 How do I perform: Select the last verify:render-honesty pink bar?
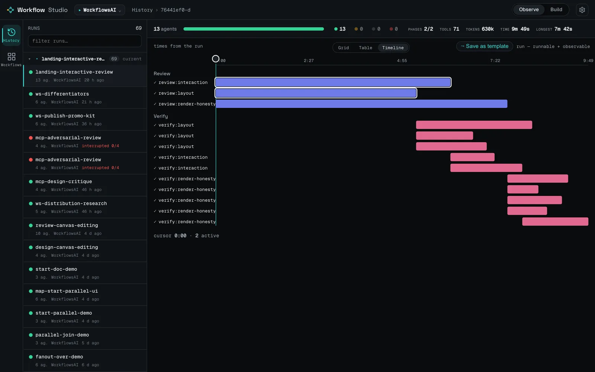[555, 222]
